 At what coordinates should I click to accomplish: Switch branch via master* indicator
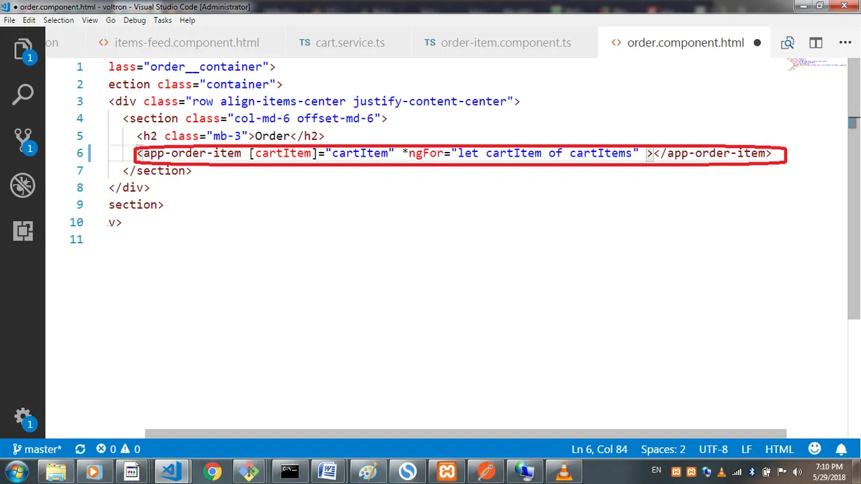pyautogui.click(x=37, y=449)
